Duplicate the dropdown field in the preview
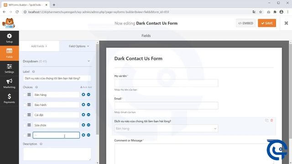This screenshot has width=292, height=164. (266, 120)
